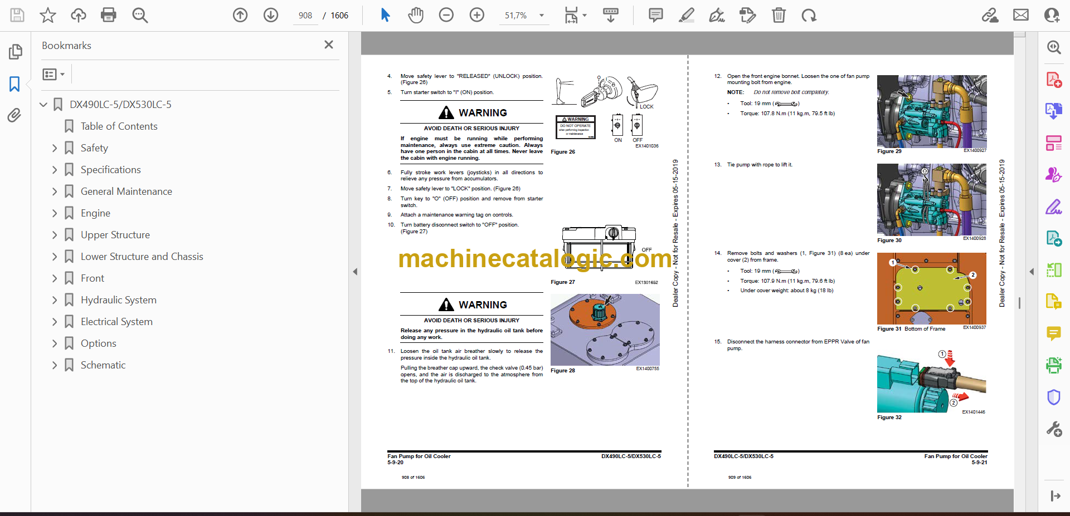Open the Options bookmark

point(99,343)
